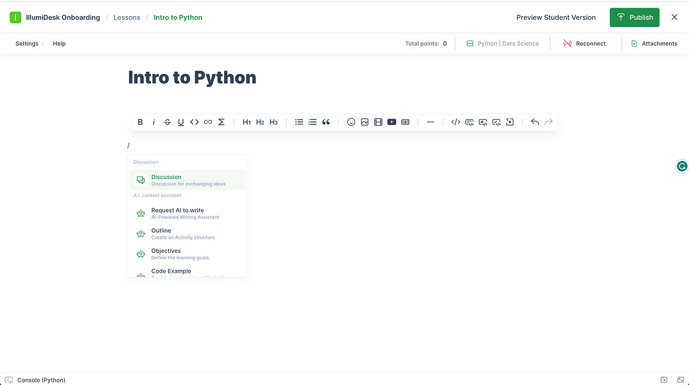Edit the Intro to Python title
This screenshot has height=385, width=689.
(x=192, y=77)
